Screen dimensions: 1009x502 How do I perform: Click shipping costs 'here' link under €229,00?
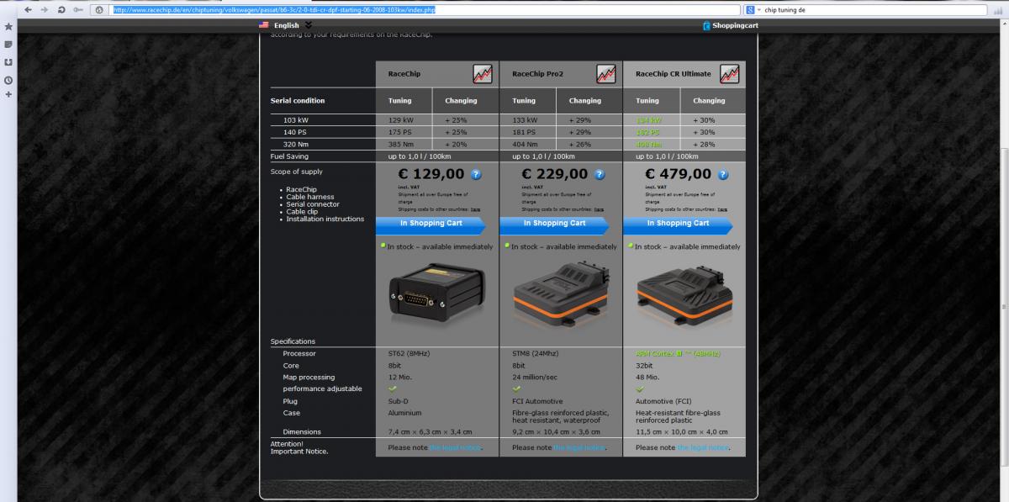[x=600, y=209]
